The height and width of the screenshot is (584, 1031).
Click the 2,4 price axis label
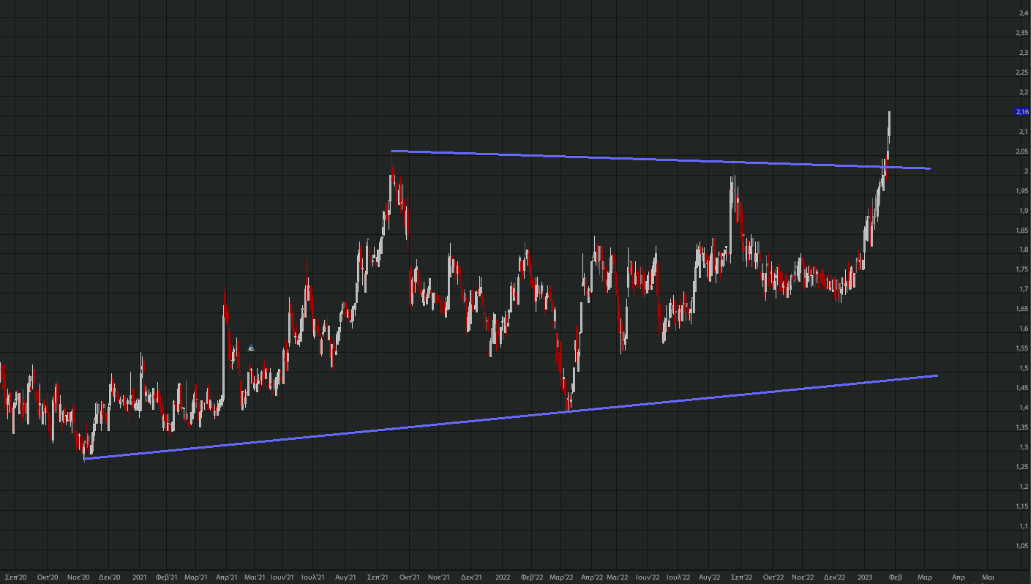[x=1022, y=13]
